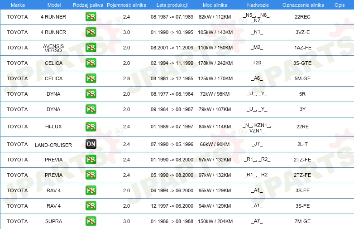This screenshot has width=354, height=229.
Task: Click production years 08.1987 -> 07.1989
Action: 172,17
